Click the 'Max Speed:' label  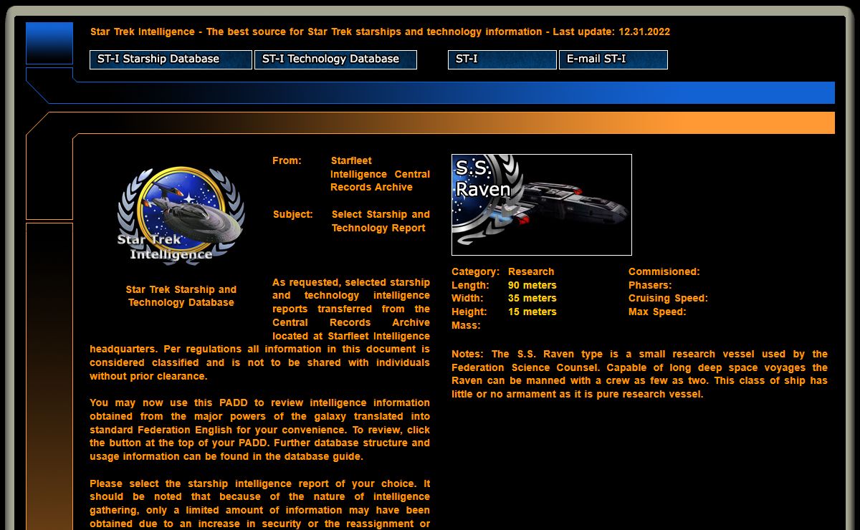(657, 312)
